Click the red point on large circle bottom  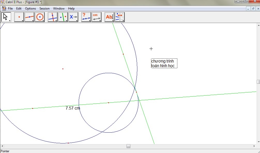click(68, 143)
